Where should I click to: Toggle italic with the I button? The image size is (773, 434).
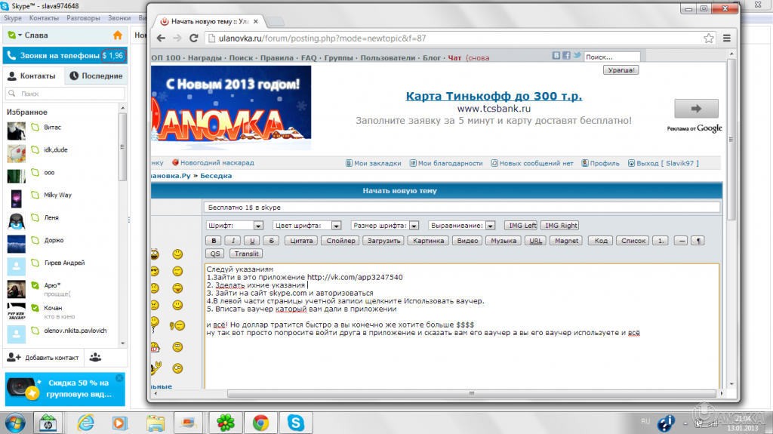click(x=233, y=241)
